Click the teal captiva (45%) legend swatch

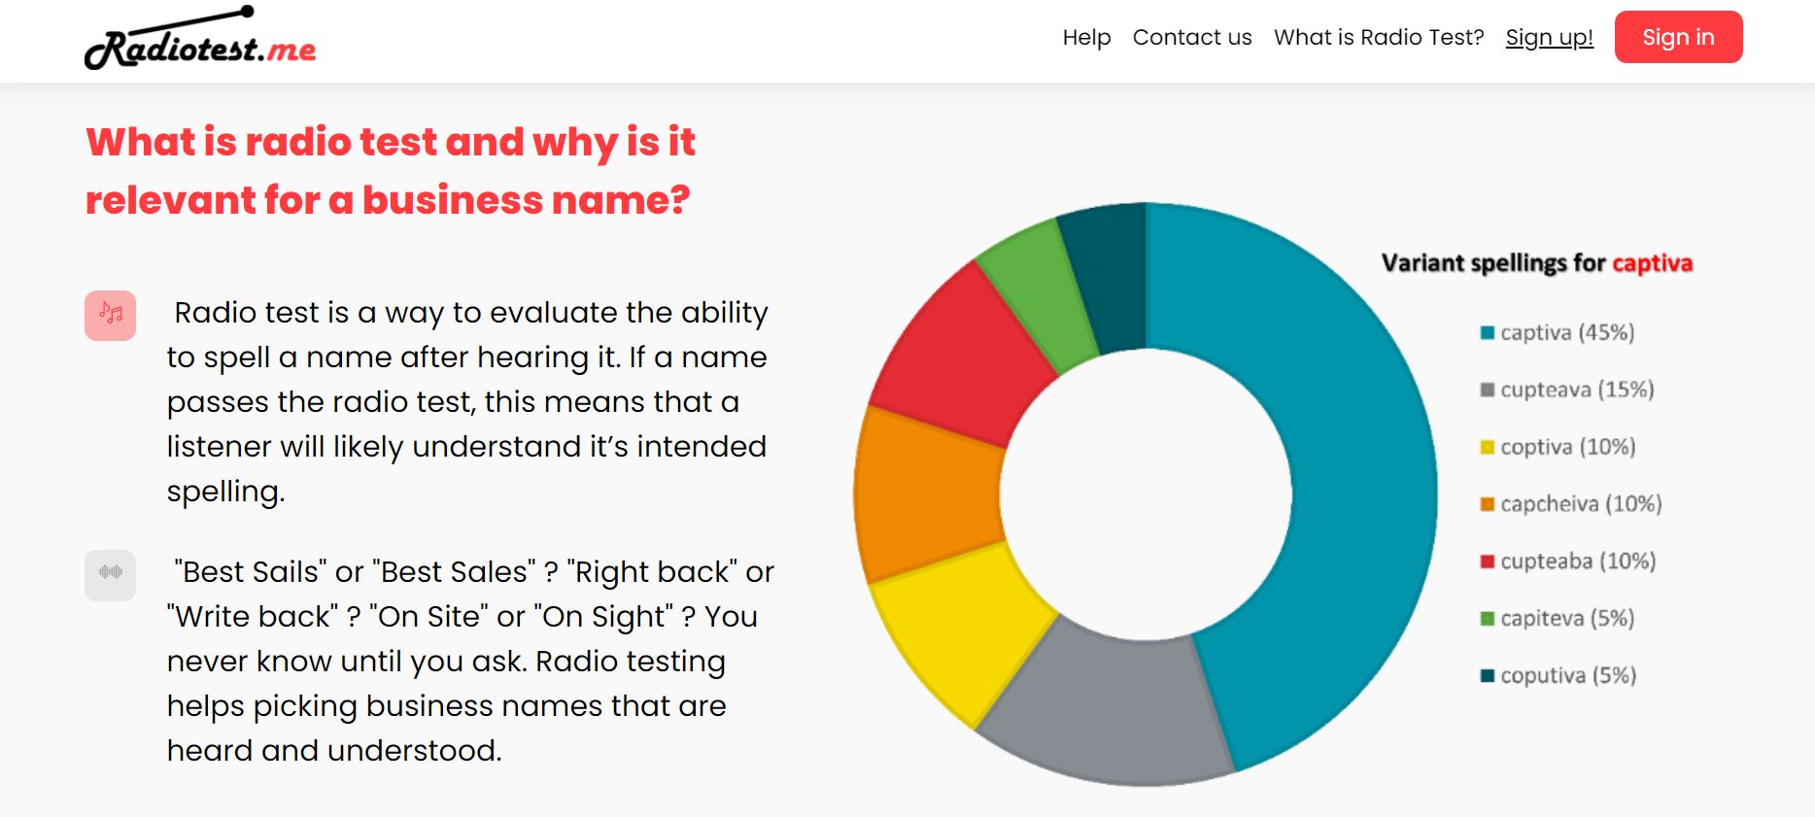click(x=1487, y=333)
